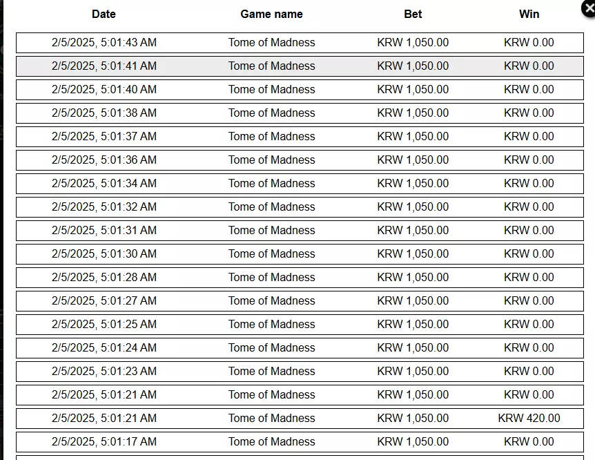
Task: Select the highlighted 5:01:41 AM row
Action: 300,66
